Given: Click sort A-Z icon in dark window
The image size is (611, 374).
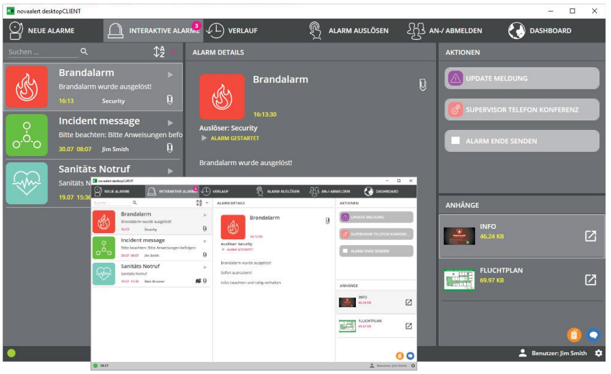Looking at the screenshot, I should pos(159,52).
